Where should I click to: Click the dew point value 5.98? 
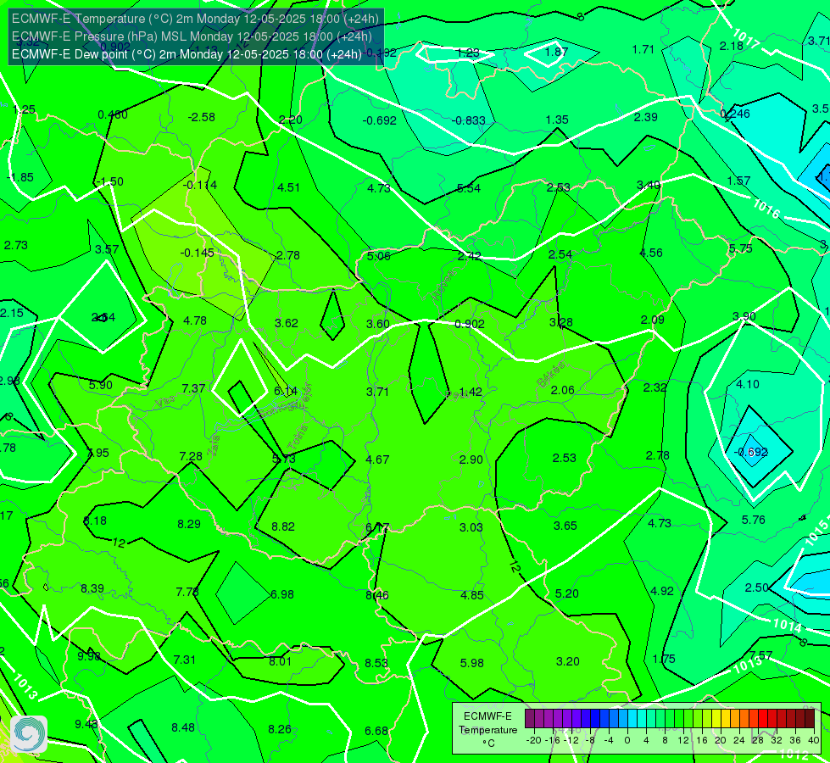point(471,662)
